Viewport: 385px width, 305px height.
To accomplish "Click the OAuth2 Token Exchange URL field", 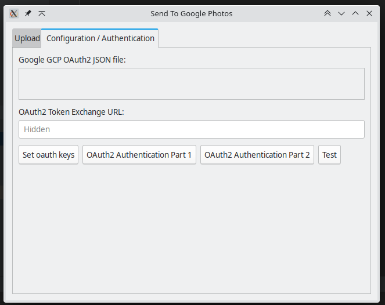I will point(192,129).
